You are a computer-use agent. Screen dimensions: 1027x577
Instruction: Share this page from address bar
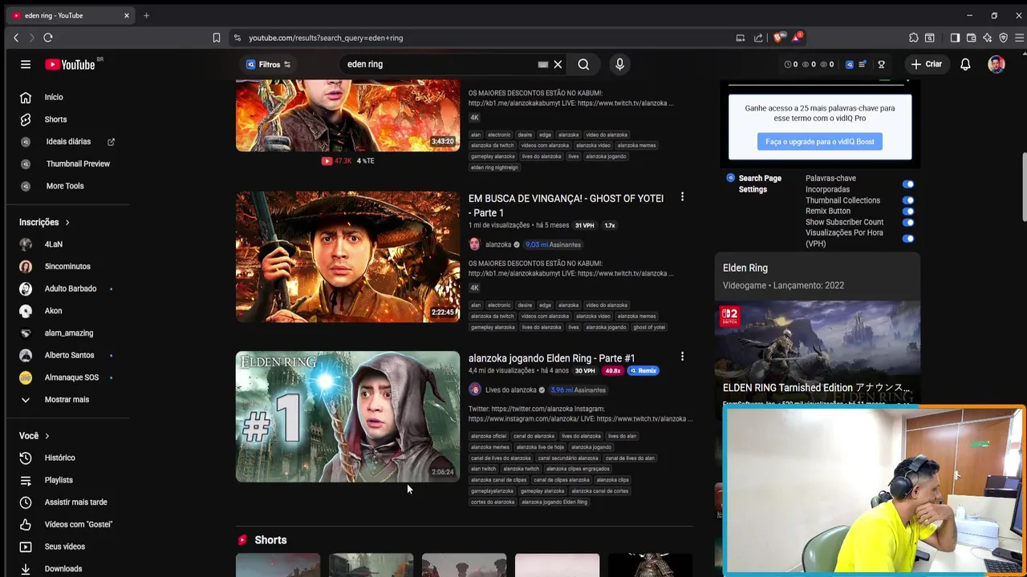[x=758, y=38]
